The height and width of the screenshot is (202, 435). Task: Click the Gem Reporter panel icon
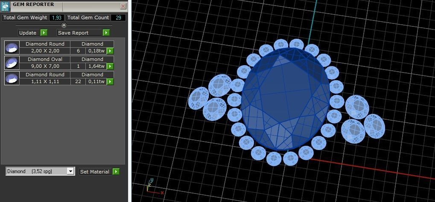click(x=6, y=6)
